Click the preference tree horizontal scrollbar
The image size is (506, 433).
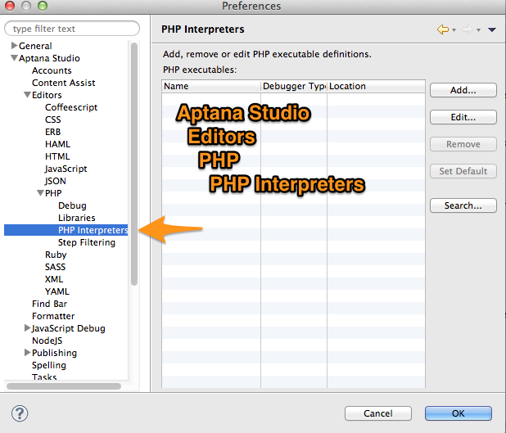coord(64,386)
